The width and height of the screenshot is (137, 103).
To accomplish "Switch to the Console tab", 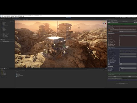I will coord(7,68).
